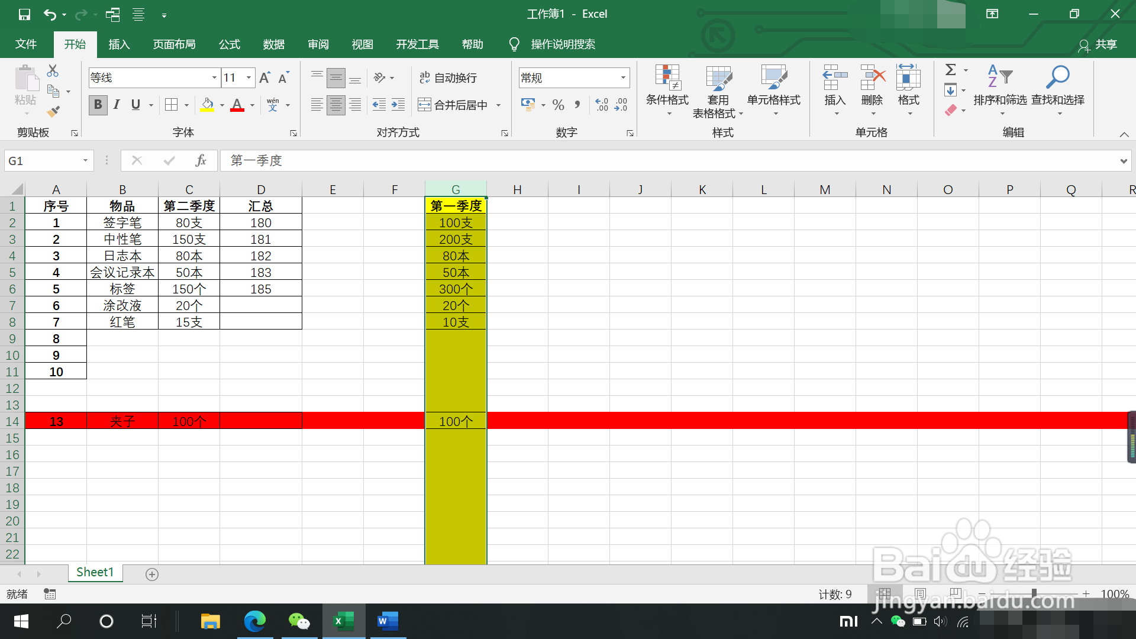Toggle Wrap Text (自动换行)
Screen dimensions: 1136x639
coord(448,78)
